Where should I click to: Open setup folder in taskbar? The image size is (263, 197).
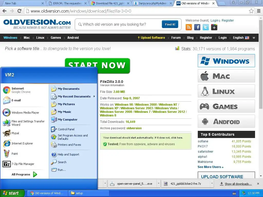point(89,193)
